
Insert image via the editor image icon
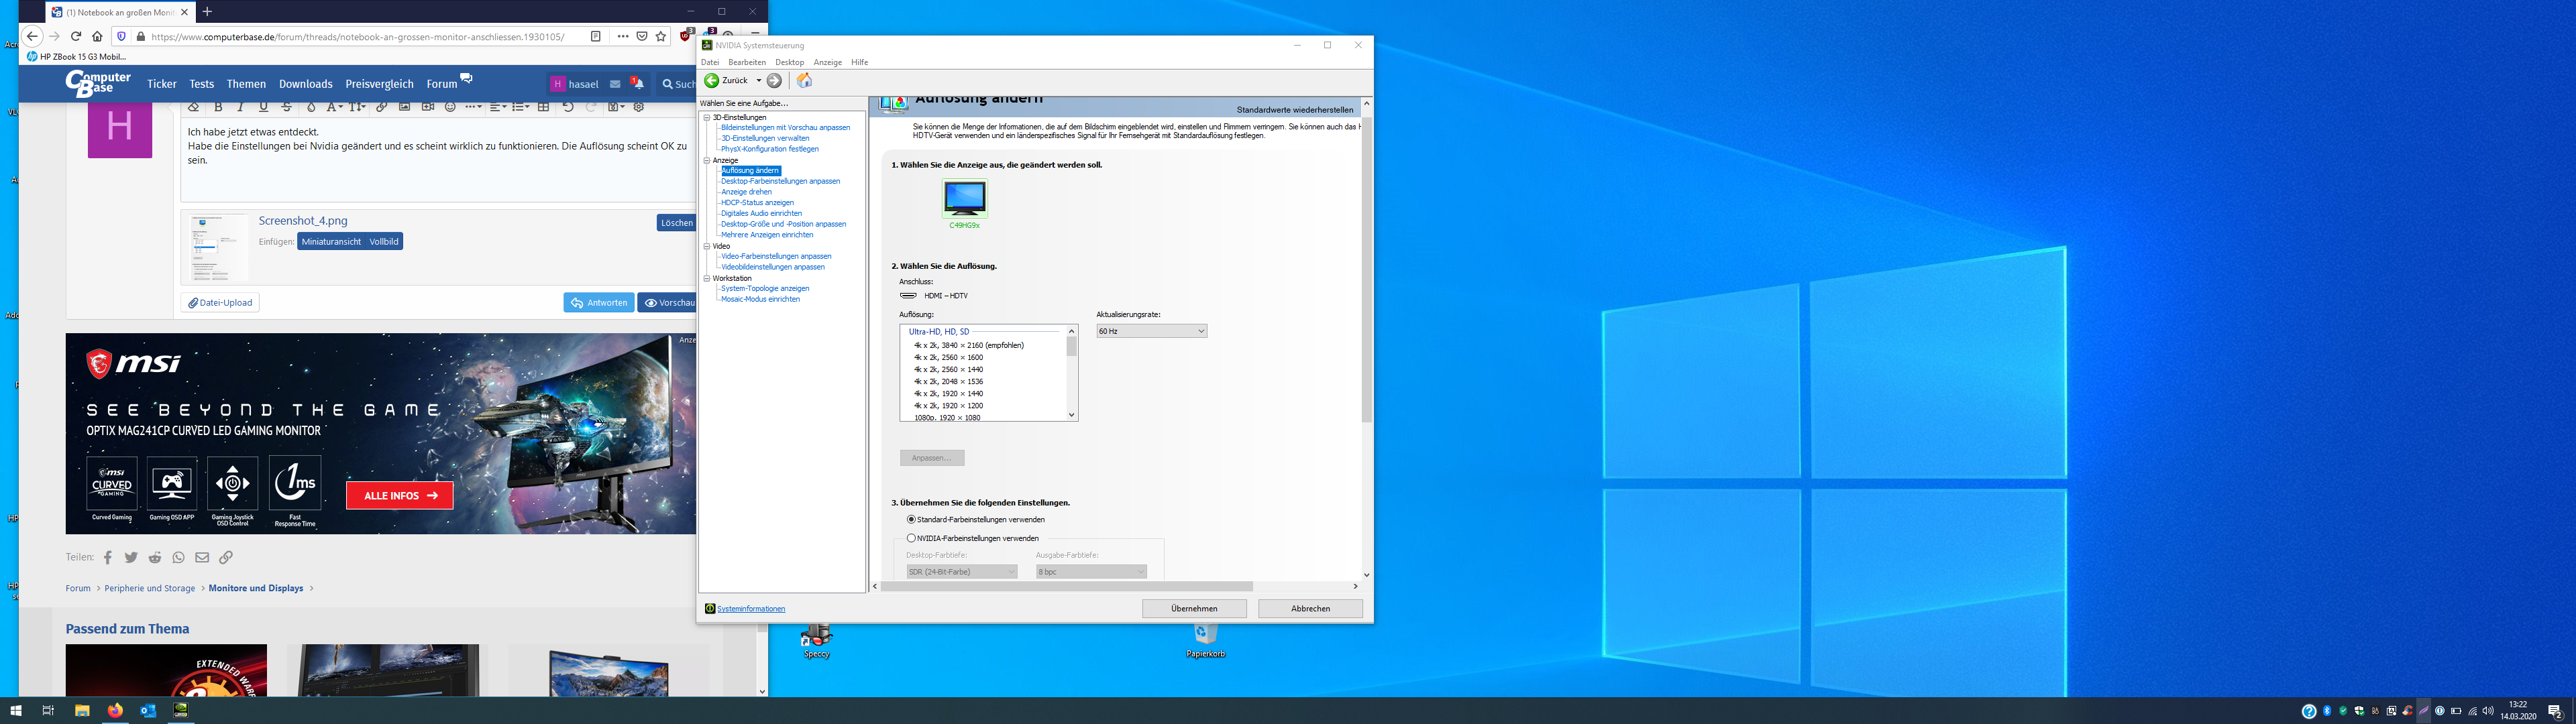[404, 107]
